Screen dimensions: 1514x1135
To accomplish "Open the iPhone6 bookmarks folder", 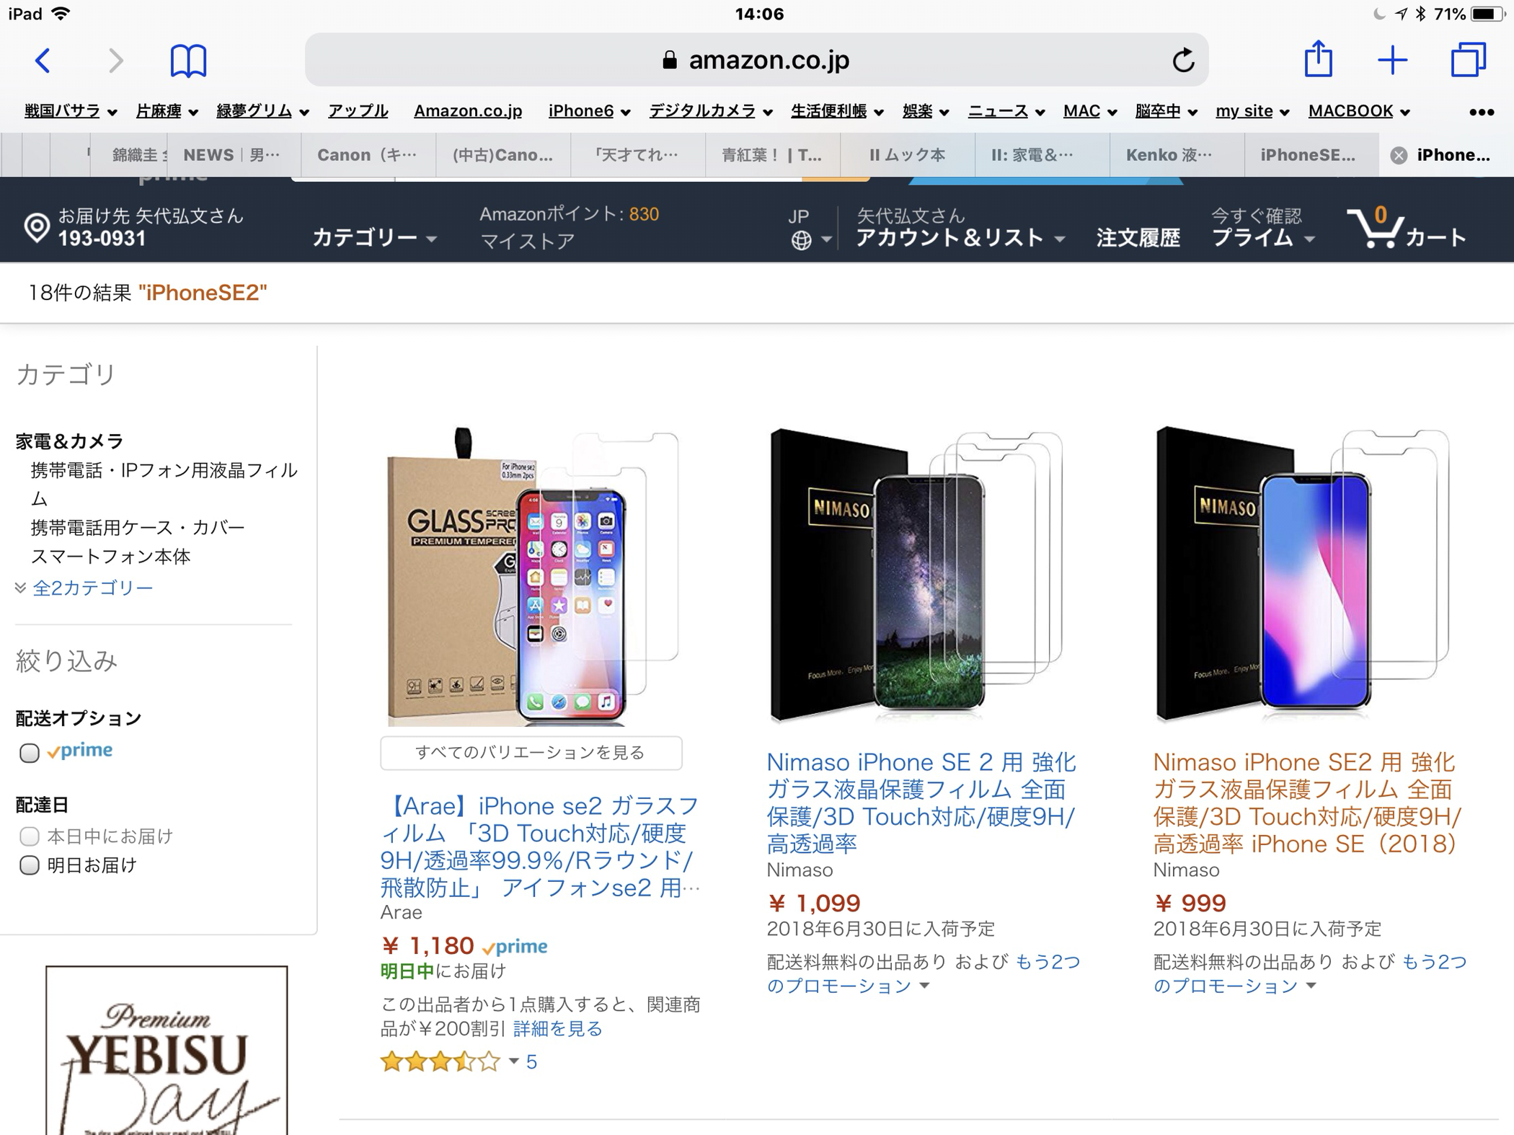I will [589, 111].
